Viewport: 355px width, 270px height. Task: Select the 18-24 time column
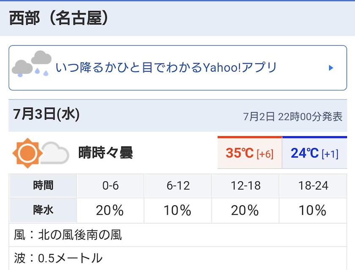click(x=313, y=185)
